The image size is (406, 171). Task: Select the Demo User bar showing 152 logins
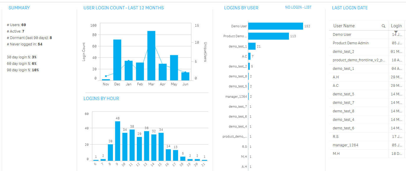(x=276, y=26)
